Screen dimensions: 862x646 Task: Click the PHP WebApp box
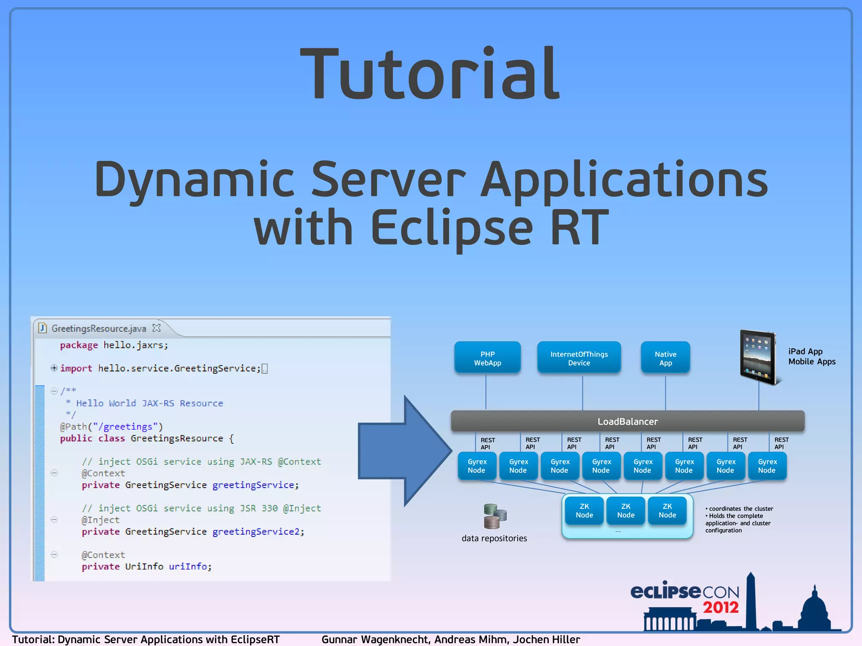pyautogui.click(x=487, y=358)
